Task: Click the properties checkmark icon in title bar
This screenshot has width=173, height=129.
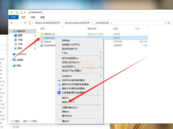Action: tap(17, 12)
